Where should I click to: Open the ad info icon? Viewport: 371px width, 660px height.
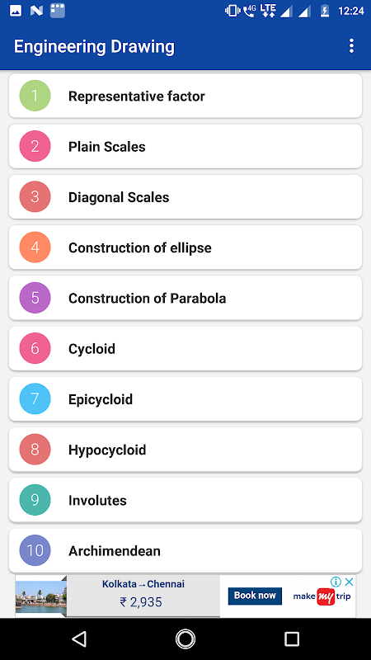pyautogui.click(x=336, y=582)
